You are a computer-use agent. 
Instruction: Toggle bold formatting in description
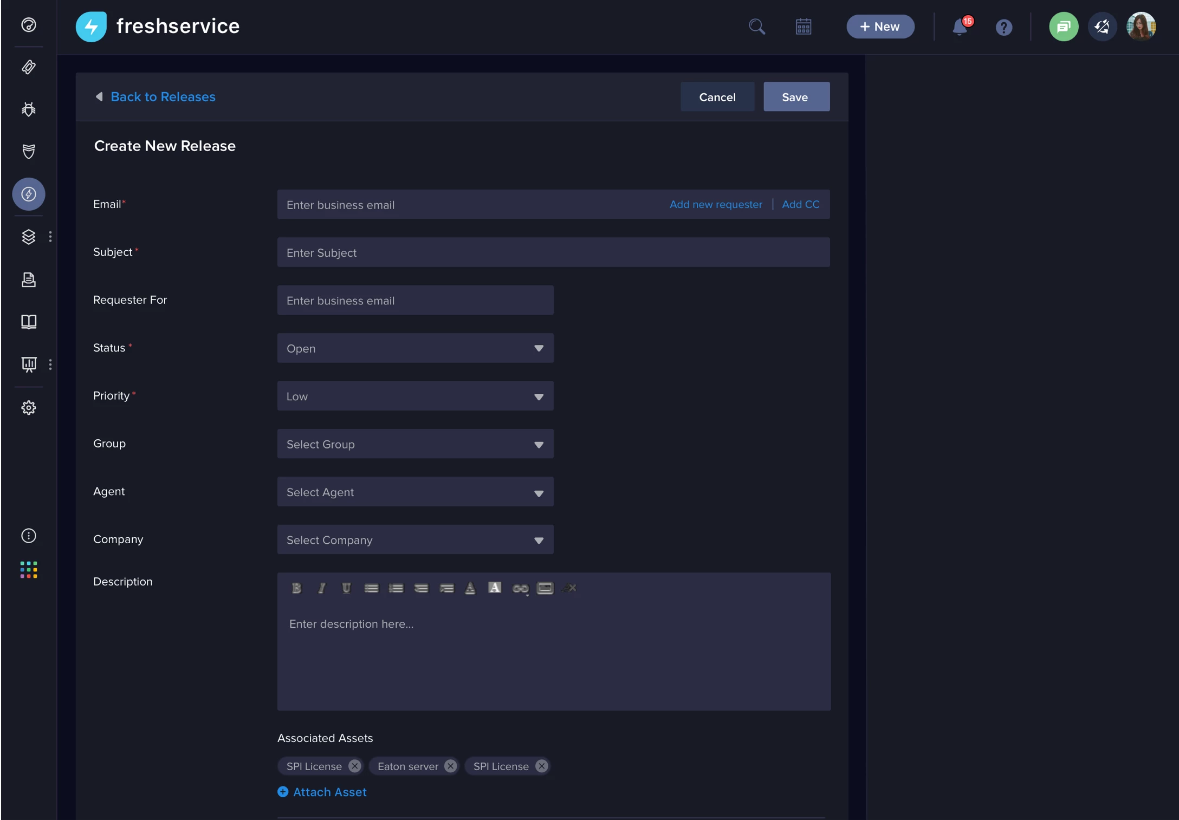coord(296,588)
